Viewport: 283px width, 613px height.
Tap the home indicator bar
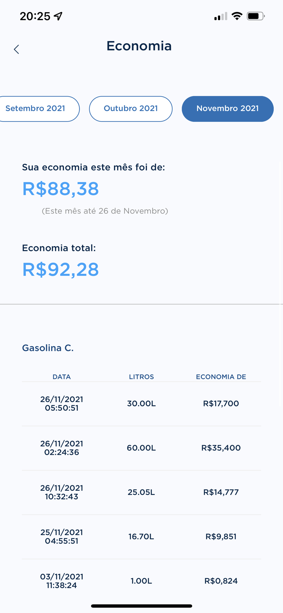click(141, 606)
